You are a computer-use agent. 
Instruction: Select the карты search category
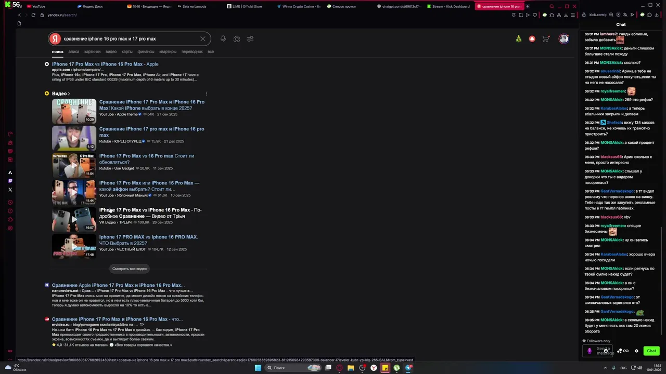coord(127,52)
